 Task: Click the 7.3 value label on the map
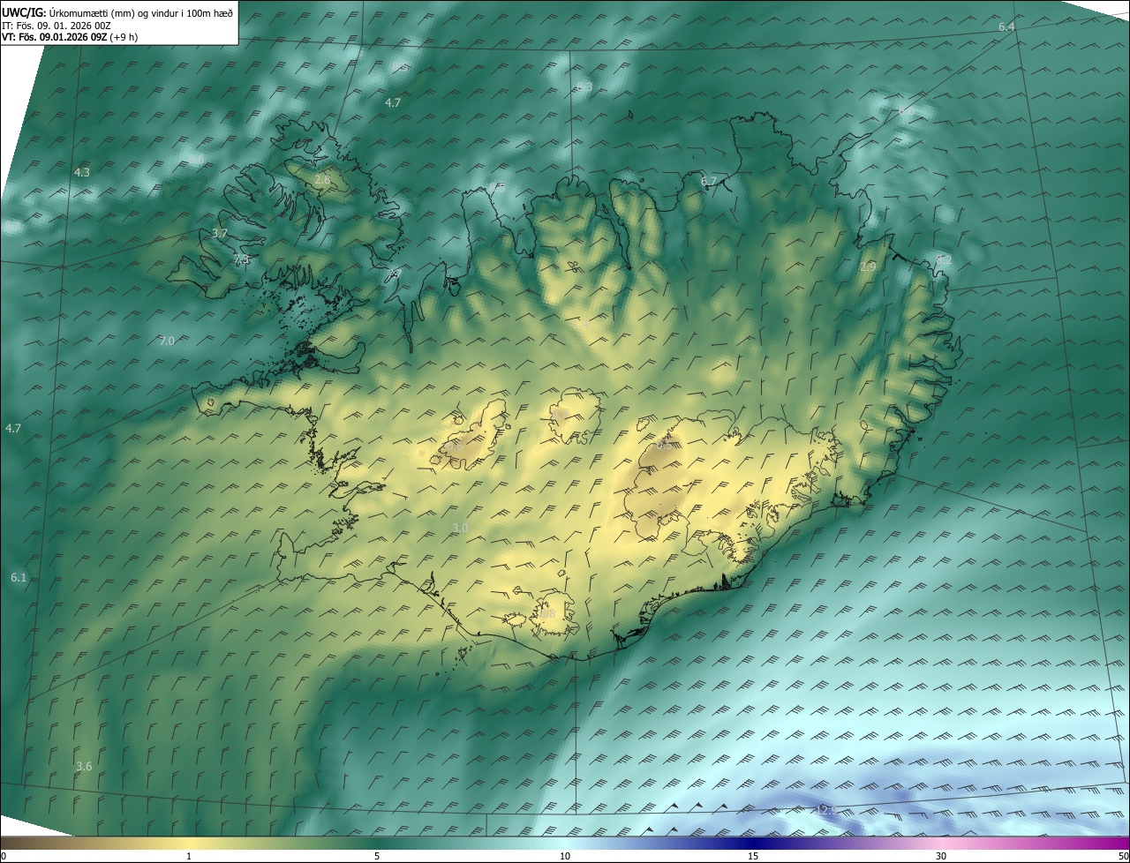[x=242, y=259]
